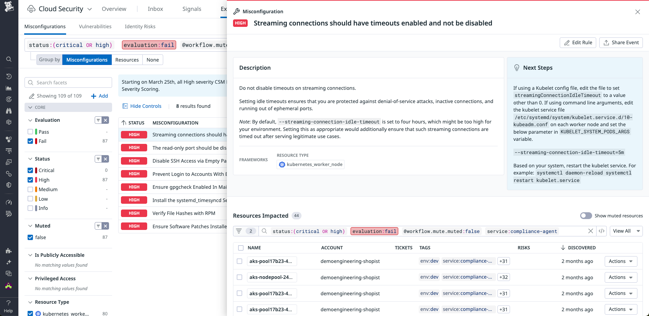Check the Medium status checkbox
This screenshot has height=316, width=649.
tap(30, 189)
